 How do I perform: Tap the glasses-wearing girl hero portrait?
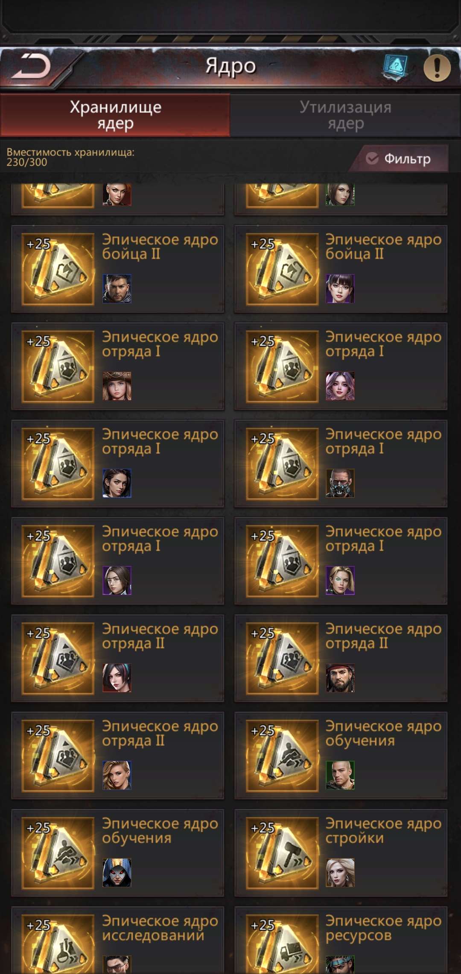pos(117,581)
